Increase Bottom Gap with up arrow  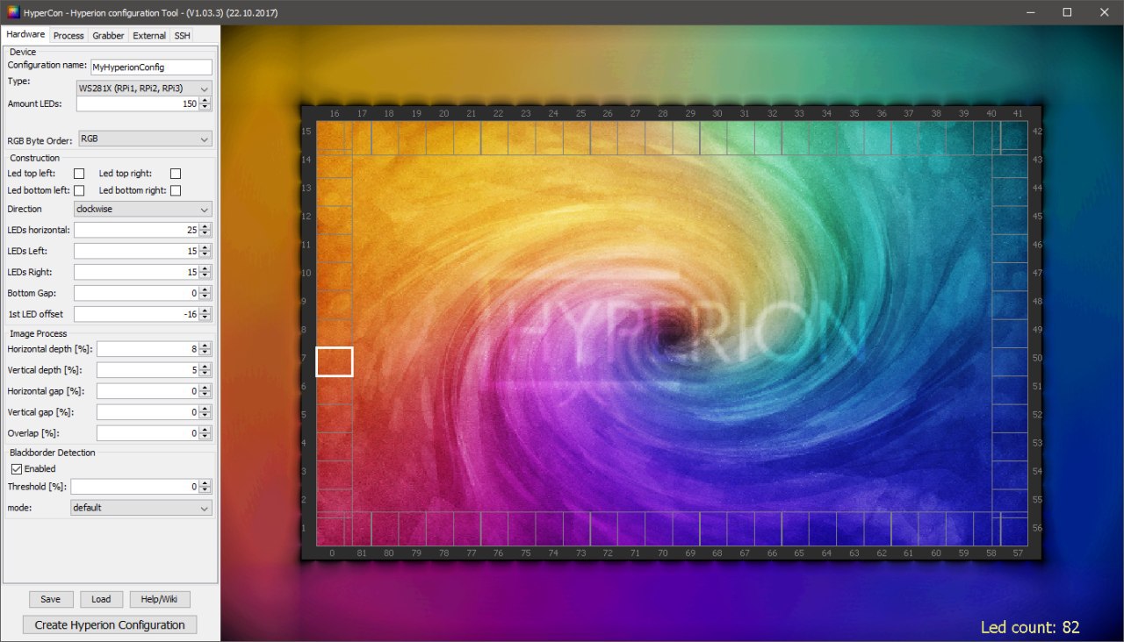205,289
